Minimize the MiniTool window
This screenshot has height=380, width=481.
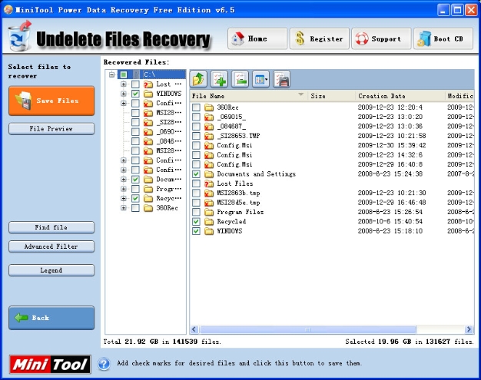443,10
